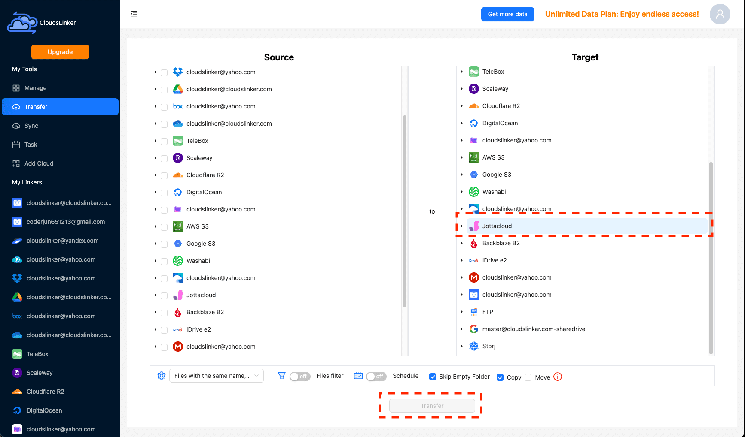Uncheck the Copy checkbox

click(500, 377)
